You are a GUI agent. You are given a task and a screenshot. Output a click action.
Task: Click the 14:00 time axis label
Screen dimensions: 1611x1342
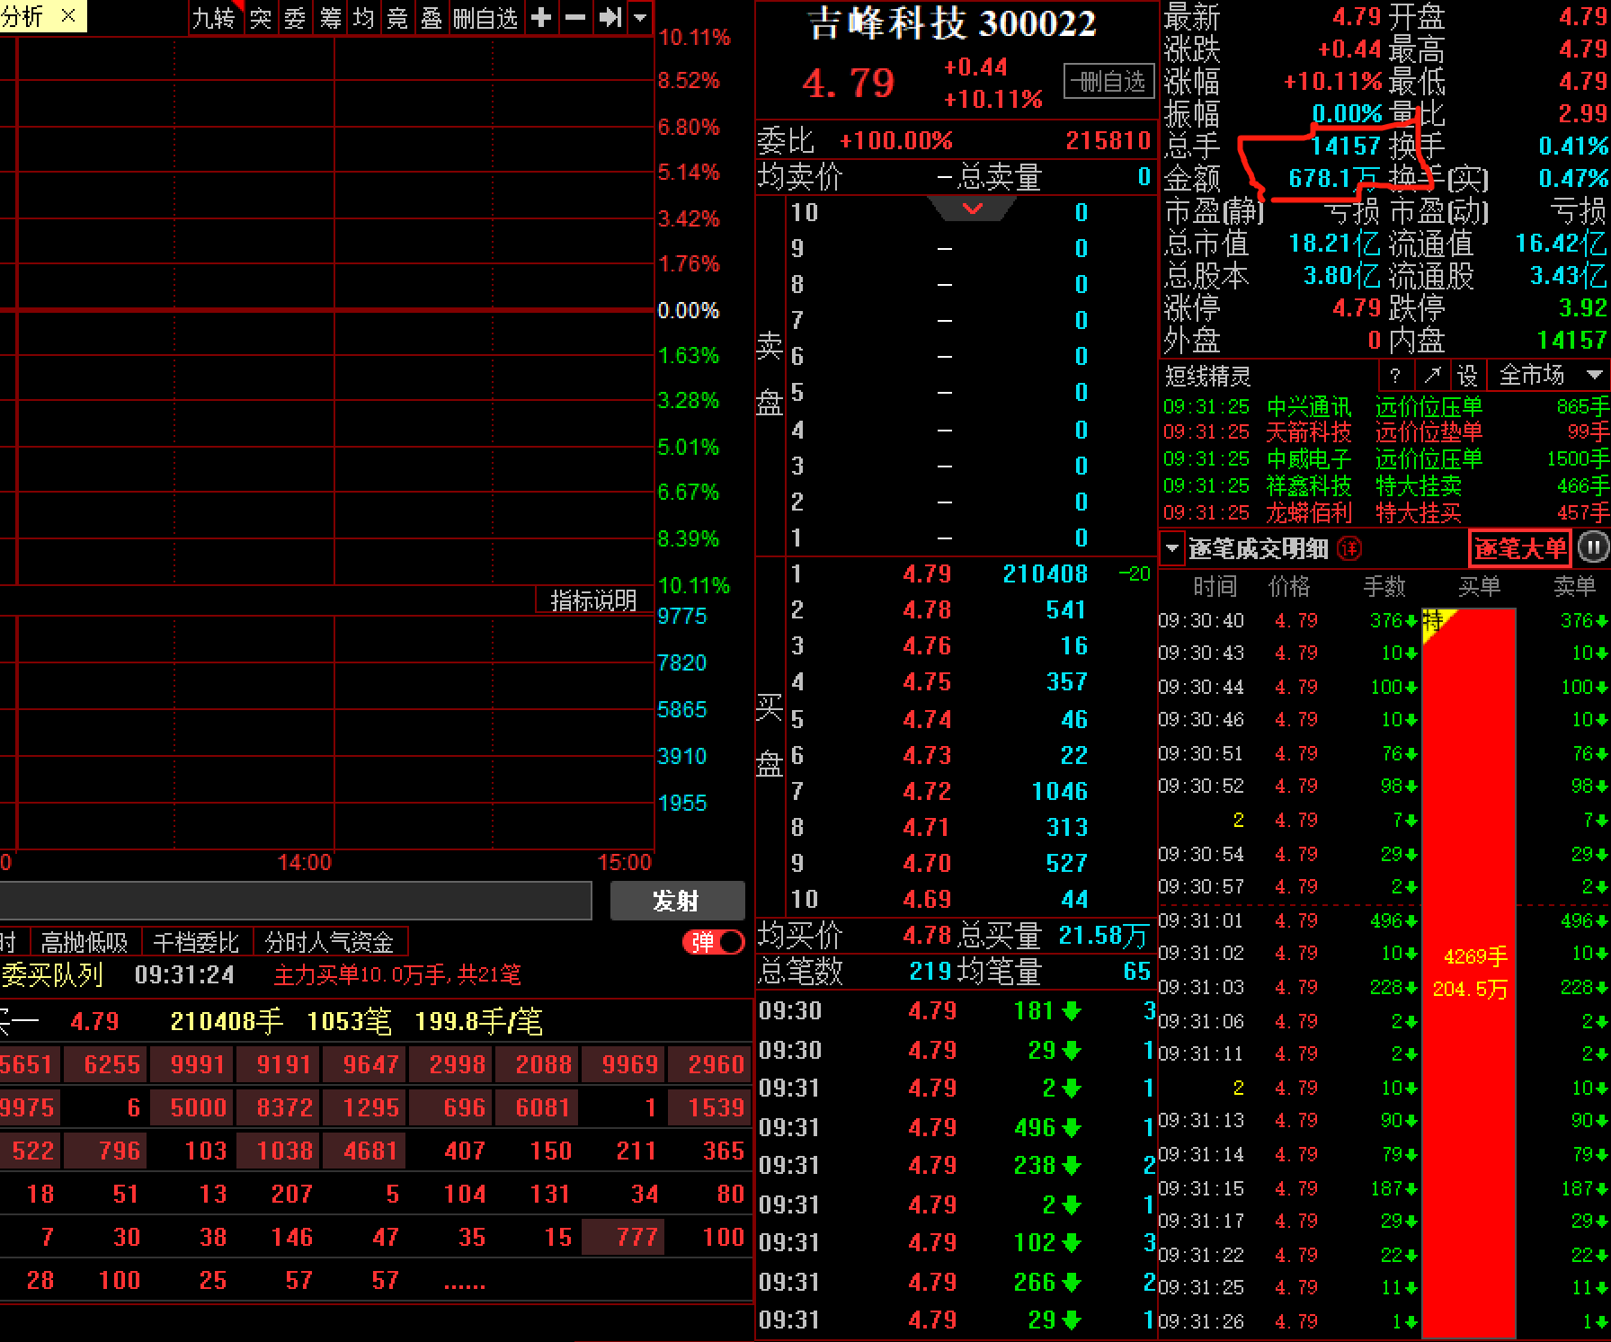[304, 863]
